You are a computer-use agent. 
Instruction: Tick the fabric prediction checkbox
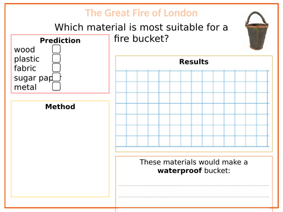pyautogui.click(x=56, y=68)
